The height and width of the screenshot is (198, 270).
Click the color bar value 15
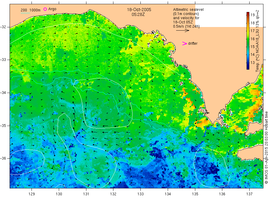(252, 47)
